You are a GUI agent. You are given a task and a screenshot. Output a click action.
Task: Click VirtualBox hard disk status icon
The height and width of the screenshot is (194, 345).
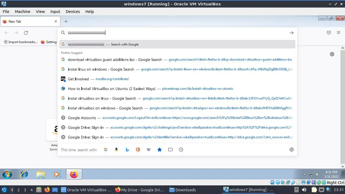[272, 183]
